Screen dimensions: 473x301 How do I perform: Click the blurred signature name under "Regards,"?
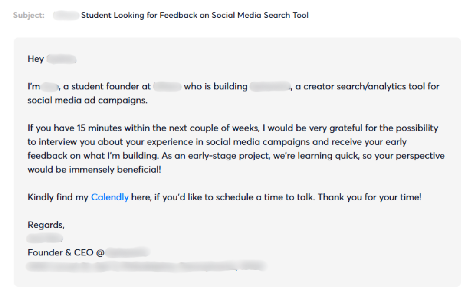45,239
